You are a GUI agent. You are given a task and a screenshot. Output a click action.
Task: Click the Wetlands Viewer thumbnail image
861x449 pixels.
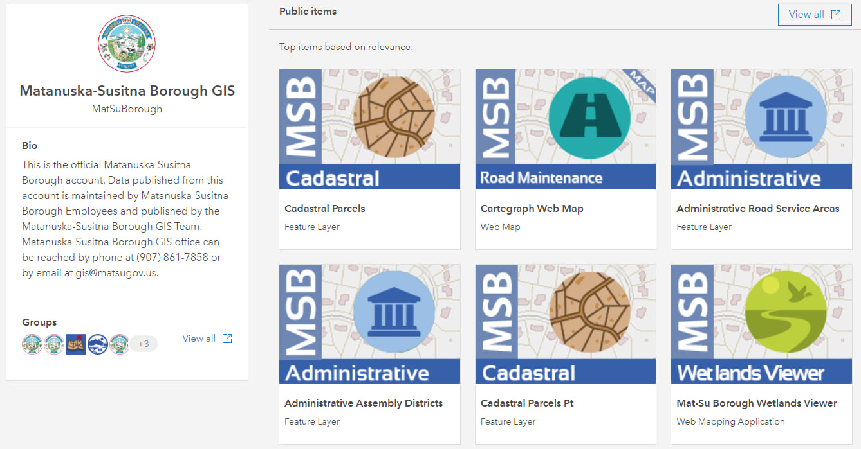click(x=761, y=324)
